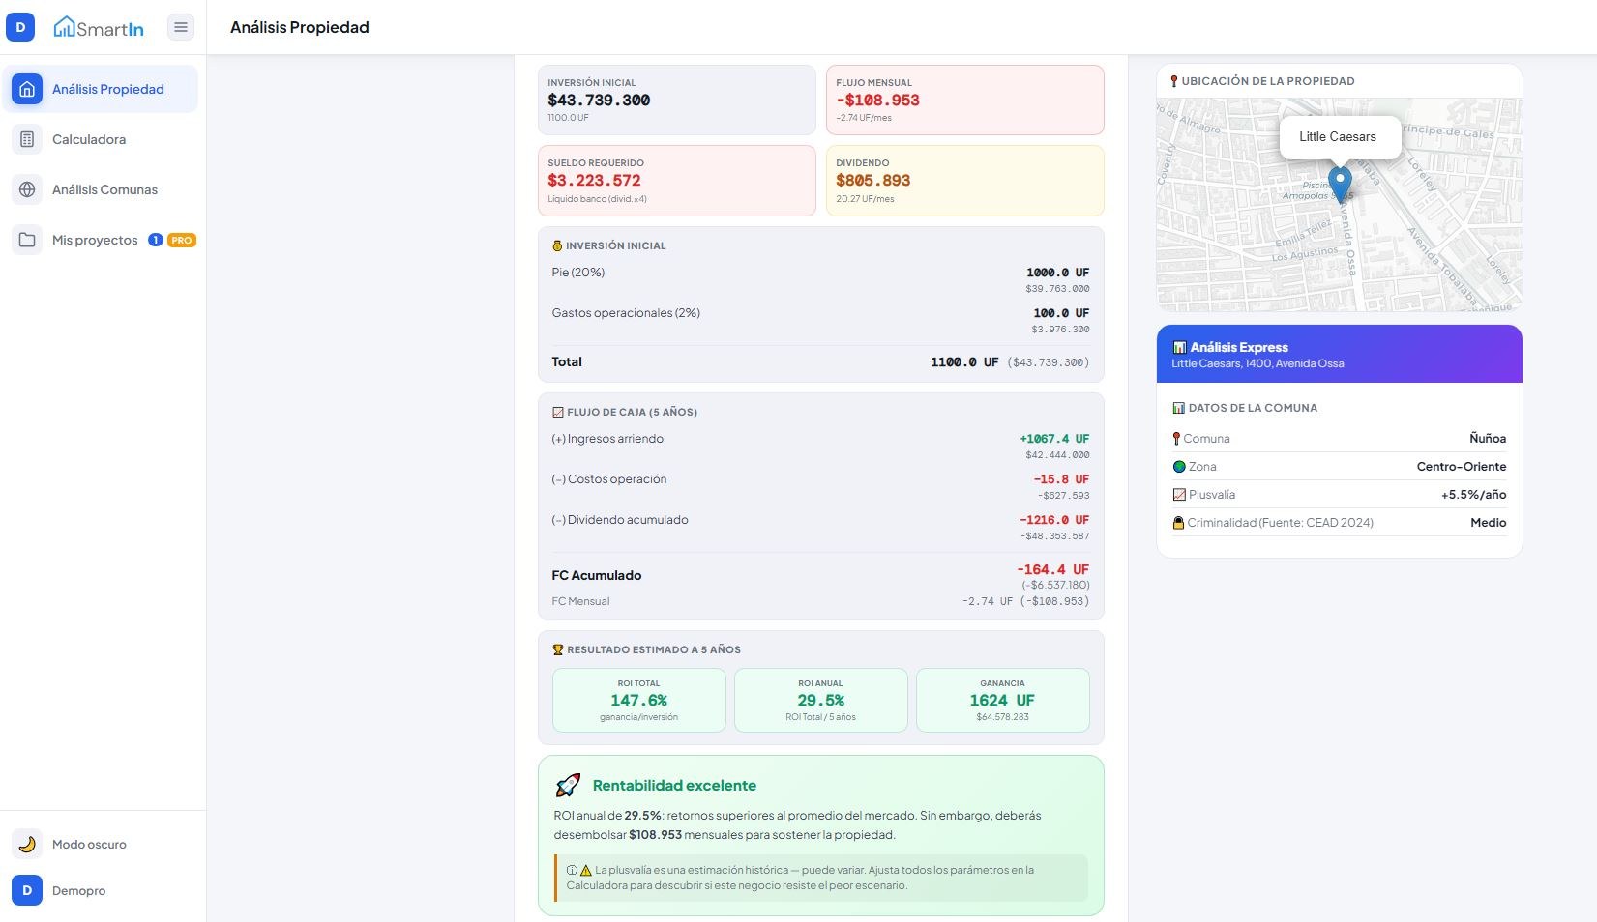Click the Análisis Propiedad home icon
Image resolution: width=1597 pixels, height=922 pixels.
(27, 89)
